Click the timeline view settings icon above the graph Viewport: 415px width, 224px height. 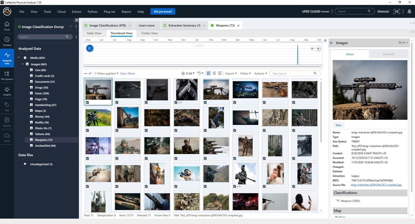[x=90, y=48]
